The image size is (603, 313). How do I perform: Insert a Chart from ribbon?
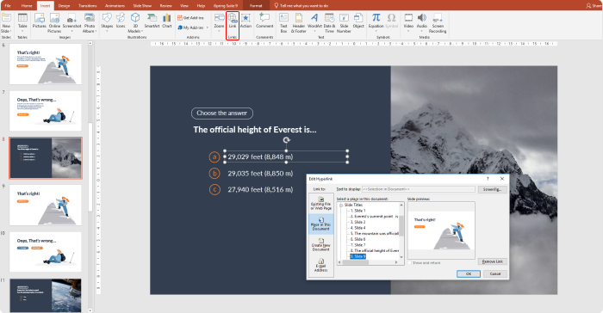tap(167, 21)
